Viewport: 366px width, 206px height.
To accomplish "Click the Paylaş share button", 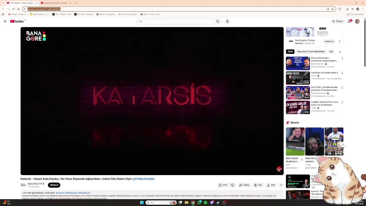I will [x=244, y=185].
